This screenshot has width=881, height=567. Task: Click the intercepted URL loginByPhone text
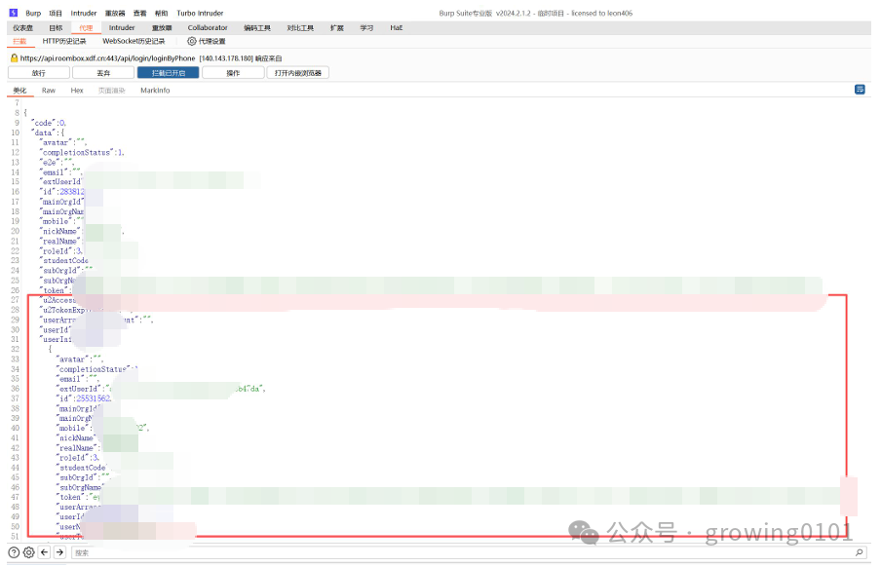[107, 57]
